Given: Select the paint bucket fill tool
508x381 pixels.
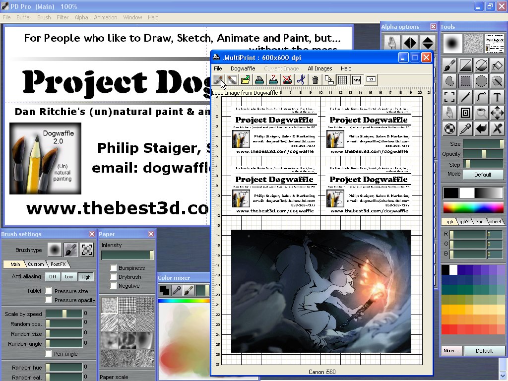Looking at the screenshot, I should tap(497, 65).
